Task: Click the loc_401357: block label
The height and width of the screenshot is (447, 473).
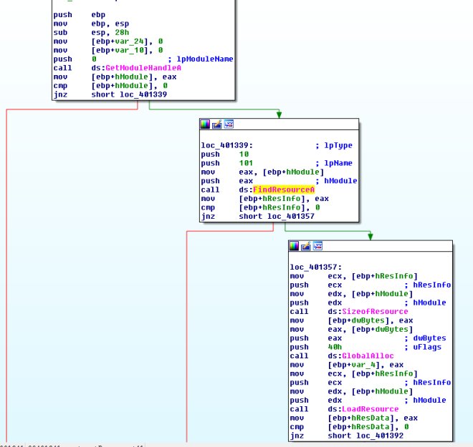Action: tap(312, 267)
